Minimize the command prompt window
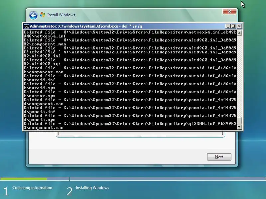The width and height of the screenshot is (266, 199). (x=228, y=26)
